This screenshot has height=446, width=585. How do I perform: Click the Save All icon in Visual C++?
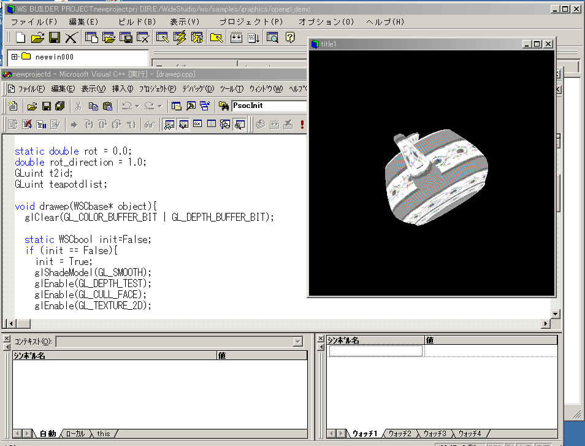[59, 106]
